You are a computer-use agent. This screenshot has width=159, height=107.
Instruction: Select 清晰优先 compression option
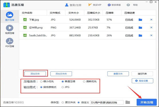pos(84,81)
